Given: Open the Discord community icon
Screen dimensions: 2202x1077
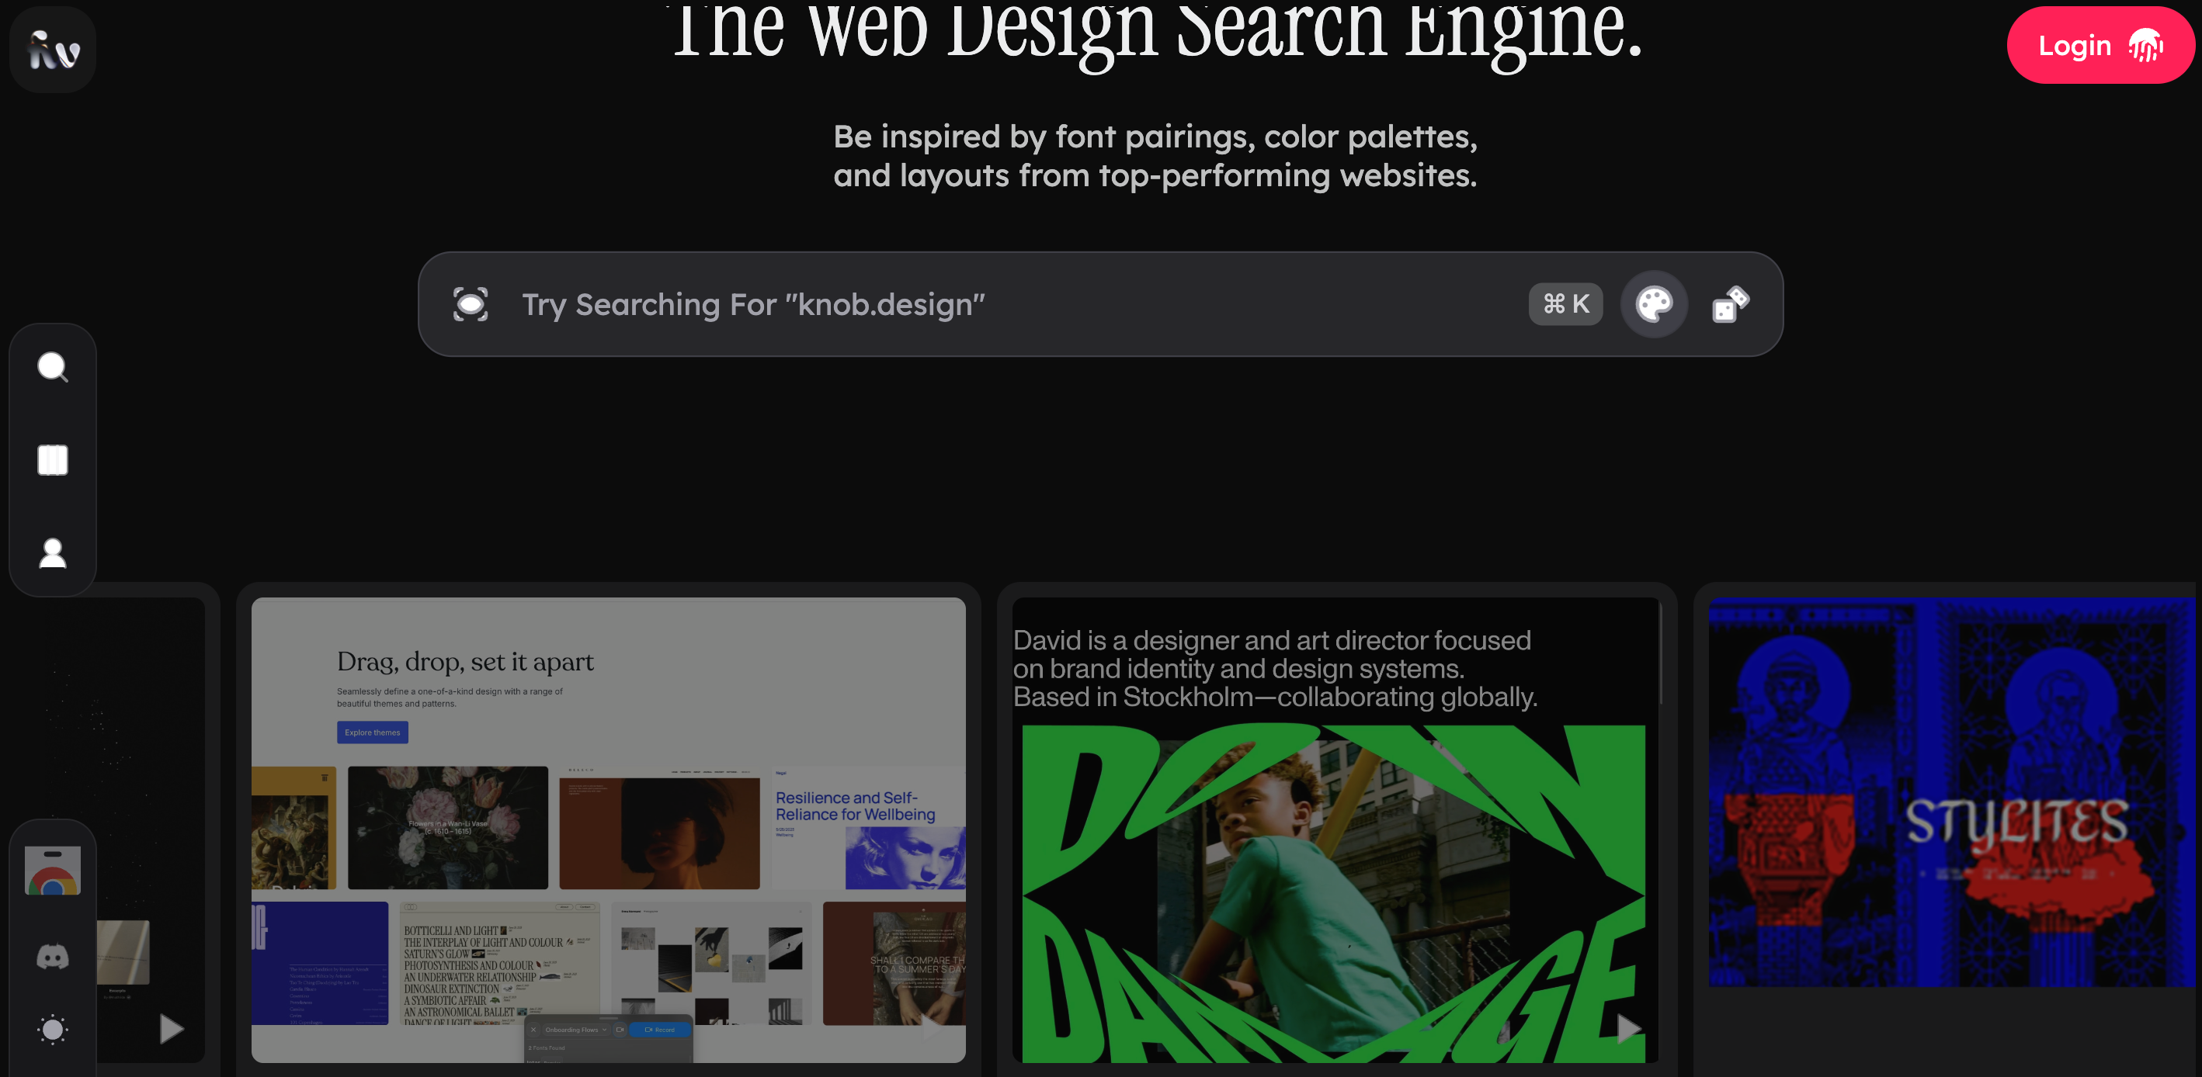Looking at the screenshot, I should pyautogui.click(x=53, y=957).
